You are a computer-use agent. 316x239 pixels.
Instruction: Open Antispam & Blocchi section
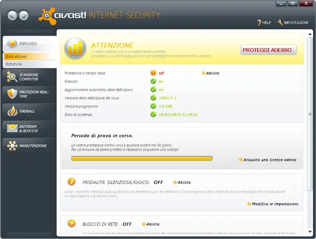click(30, 129)
